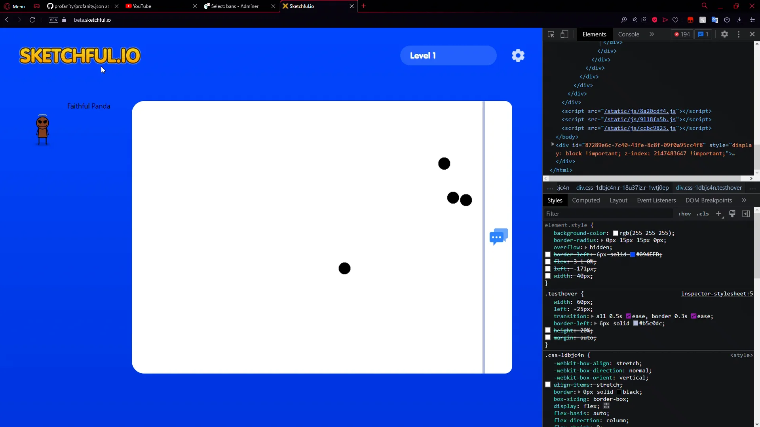Viewport: 760px width, 427px height.
Task: Open the Computed pane tab
Action: (x=586, y=200)
